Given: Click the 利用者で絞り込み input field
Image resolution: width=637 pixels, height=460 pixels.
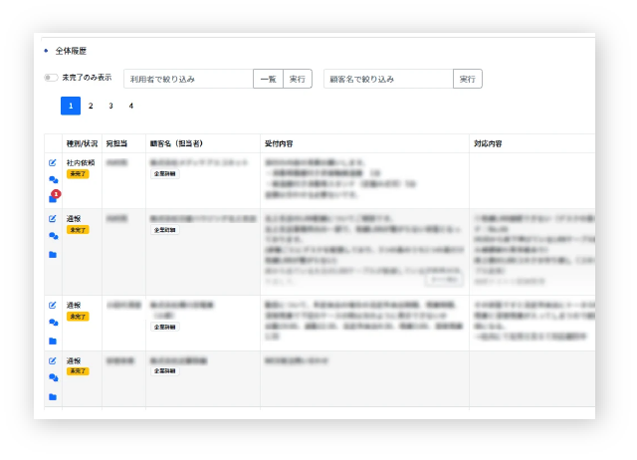Looking at the screenshot, I should coord(188,79).
